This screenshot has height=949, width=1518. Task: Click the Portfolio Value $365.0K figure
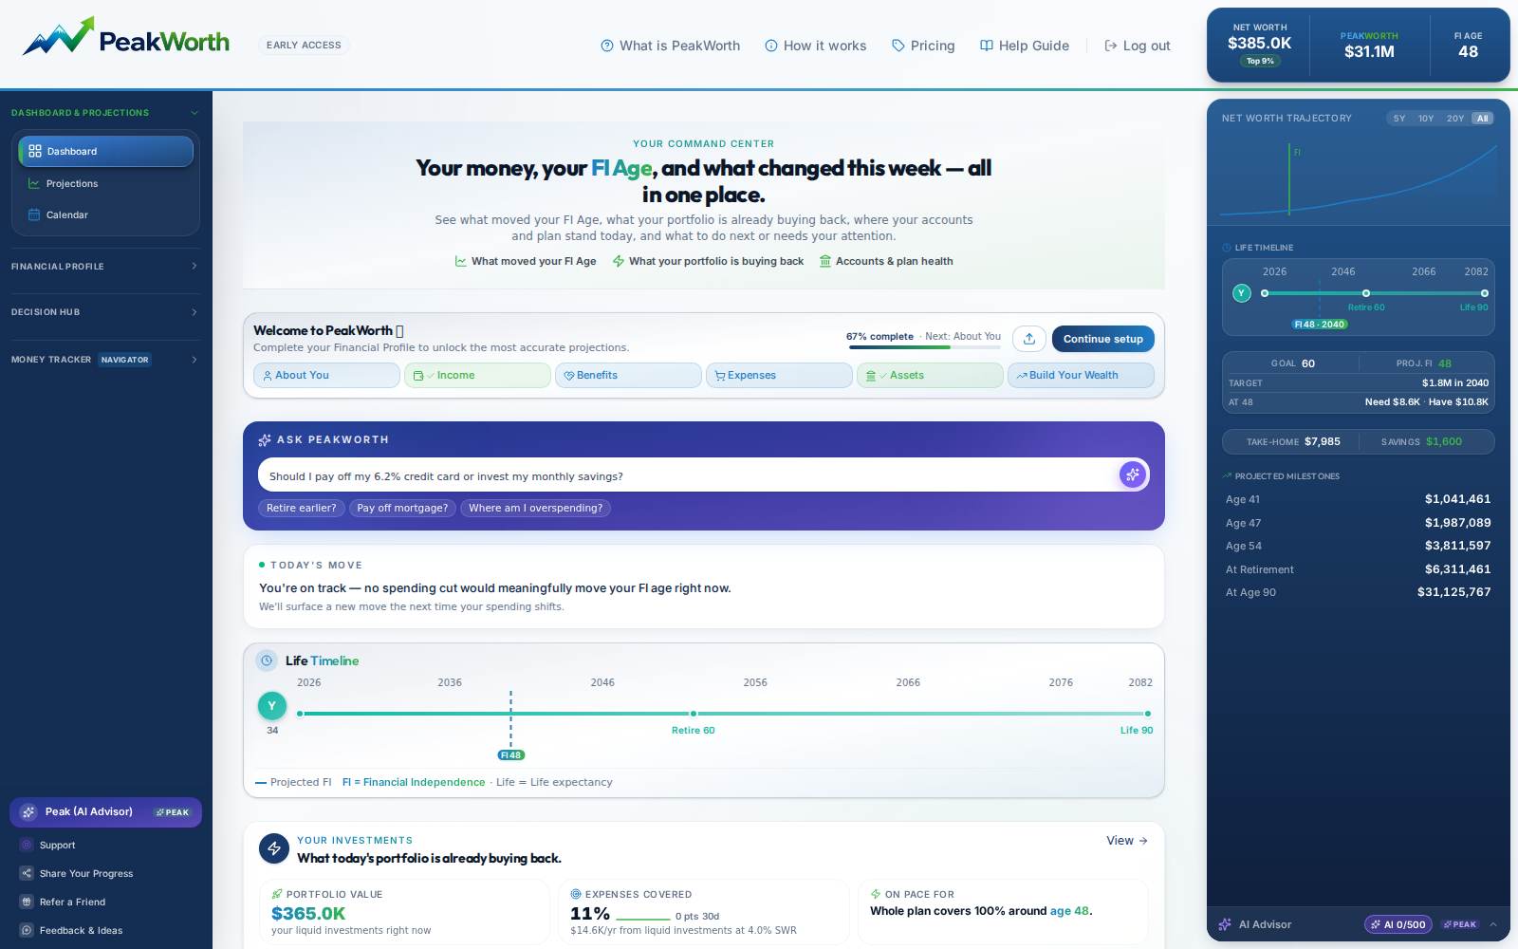click(308, 913)
